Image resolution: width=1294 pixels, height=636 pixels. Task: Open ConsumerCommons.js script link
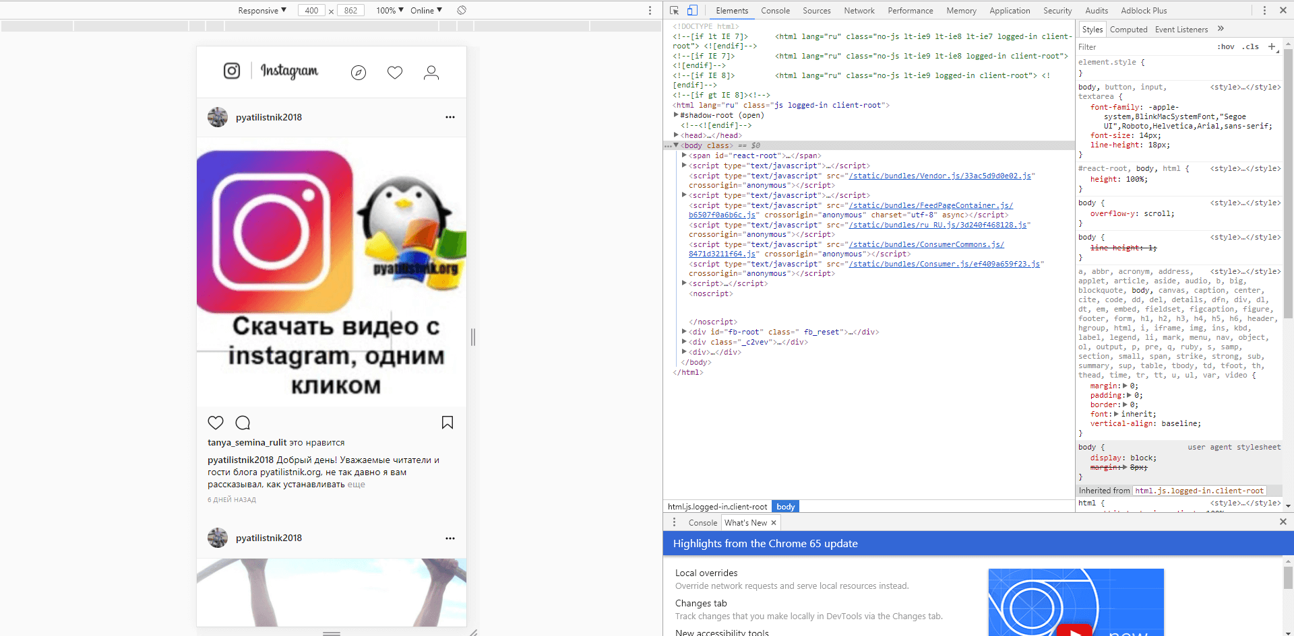(926, 244)
